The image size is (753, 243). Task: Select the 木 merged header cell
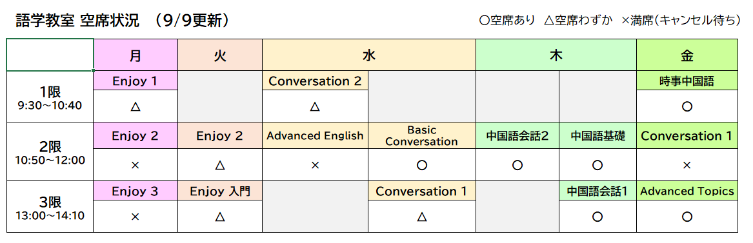pos(556,55)
